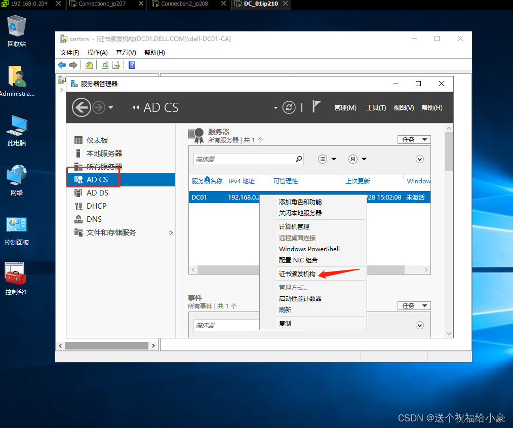Sort by Server Name (服务器名称) column header
The image size is (513, 428).
pyautogui.click(x=207, y=181)
